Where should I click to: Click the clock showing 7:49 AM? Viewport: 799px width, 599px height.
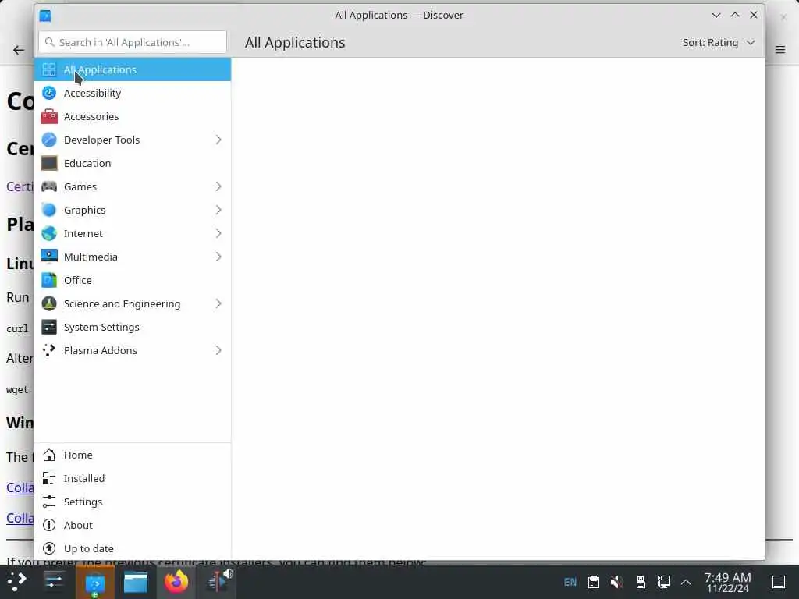(x=727, y=582)
